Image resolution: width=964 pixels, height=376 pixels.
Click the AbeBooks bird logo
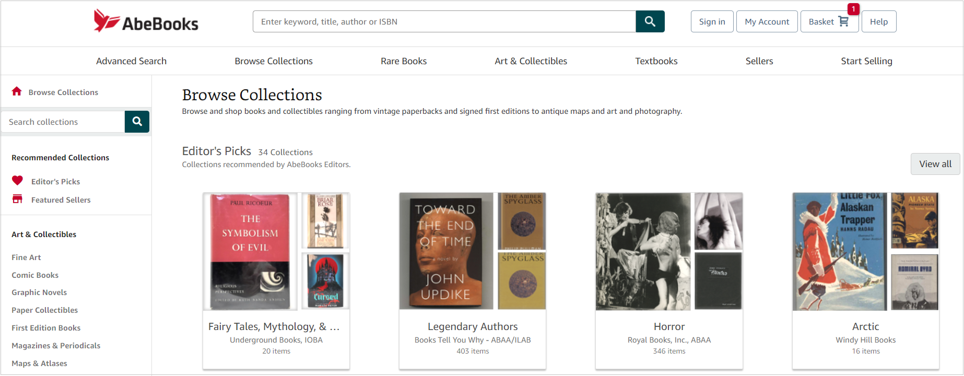click(107, 20)
